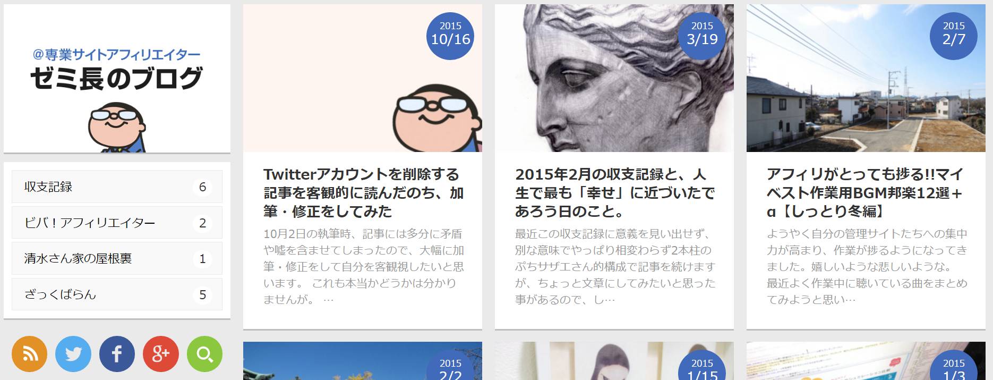The width and height of the screenshot is (993, 380).
Task: Click the 10/16 date badge circle
Action: [x=450, y=36]
